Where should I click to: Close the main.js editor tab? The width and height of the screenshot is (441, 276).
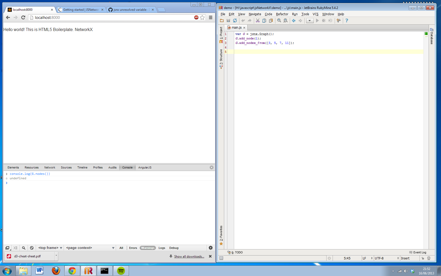tap(244, 28)
